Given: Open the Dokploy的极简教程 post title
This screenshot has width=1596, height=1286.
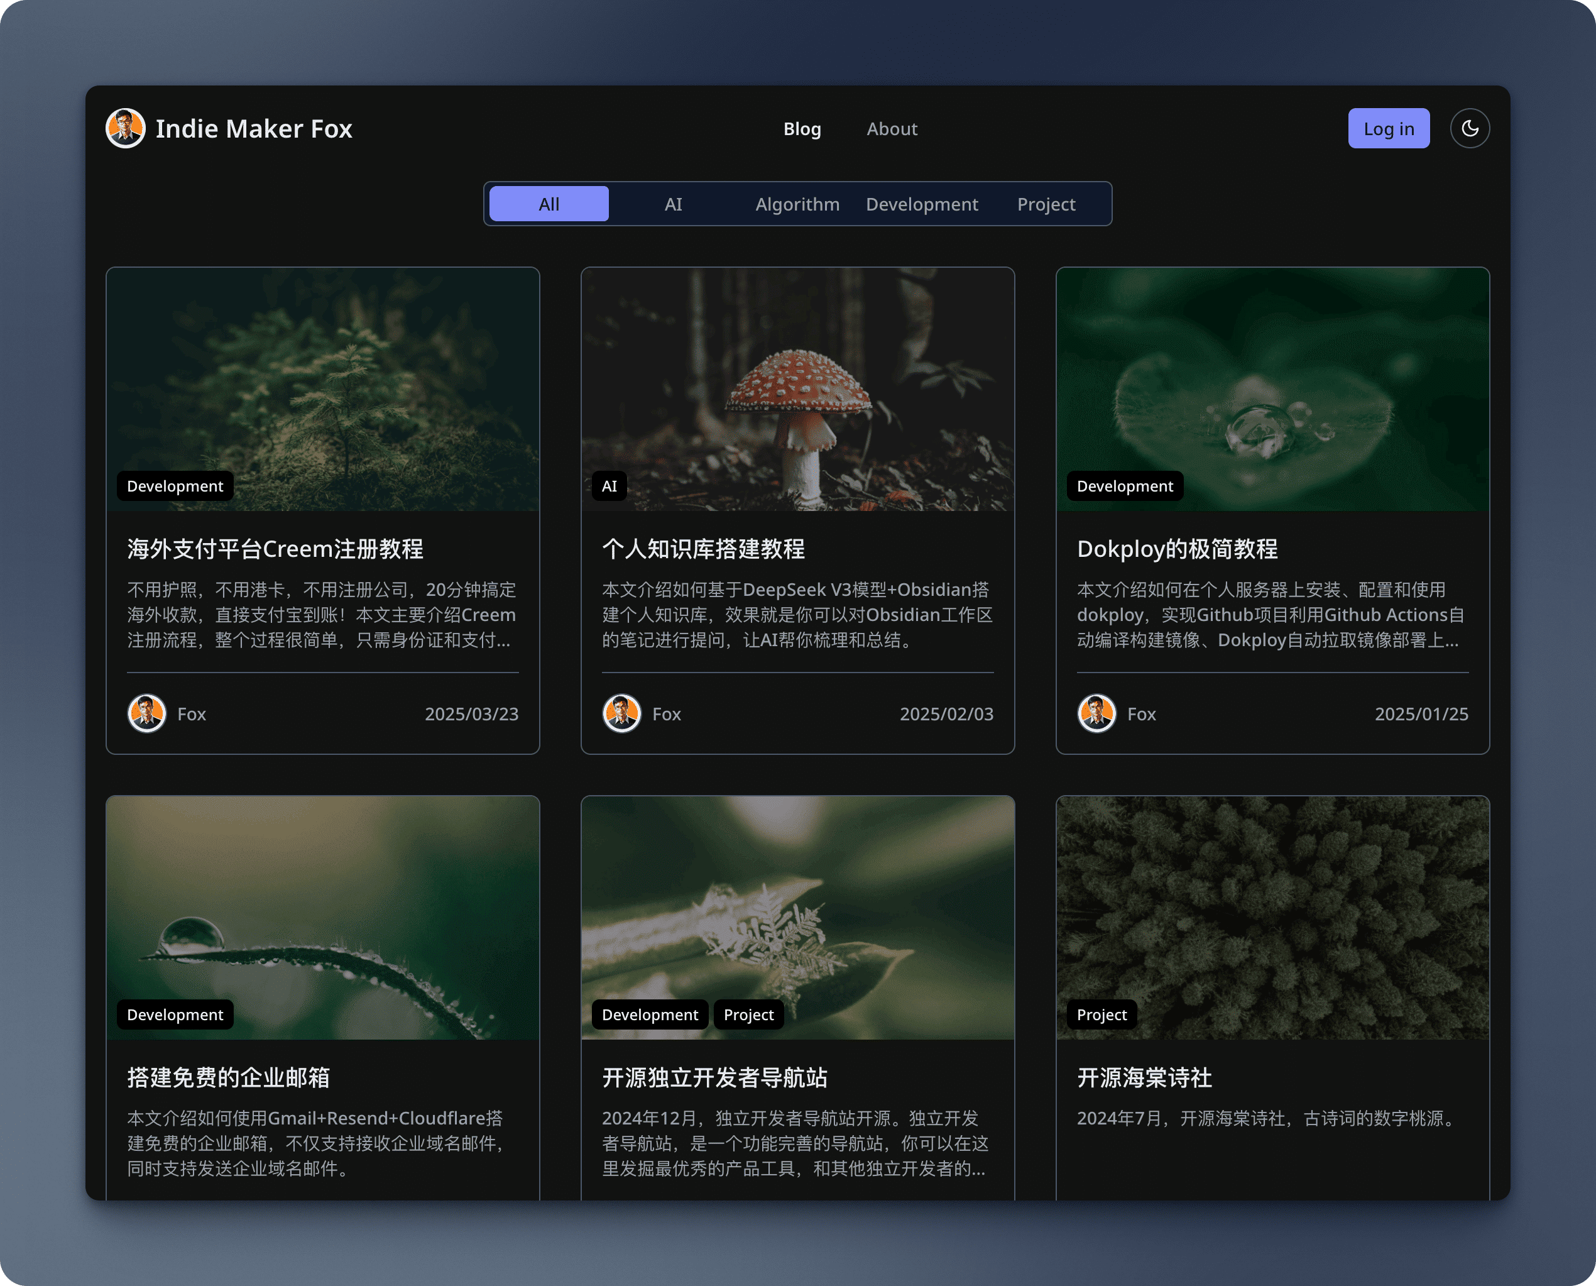Looking at the screenshot, I should (1177, 549).
